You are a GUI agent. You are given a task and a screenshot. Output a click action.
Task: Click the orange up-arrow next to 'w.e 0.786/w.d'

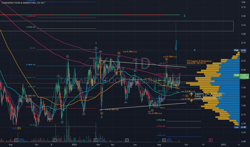[191, 100]
